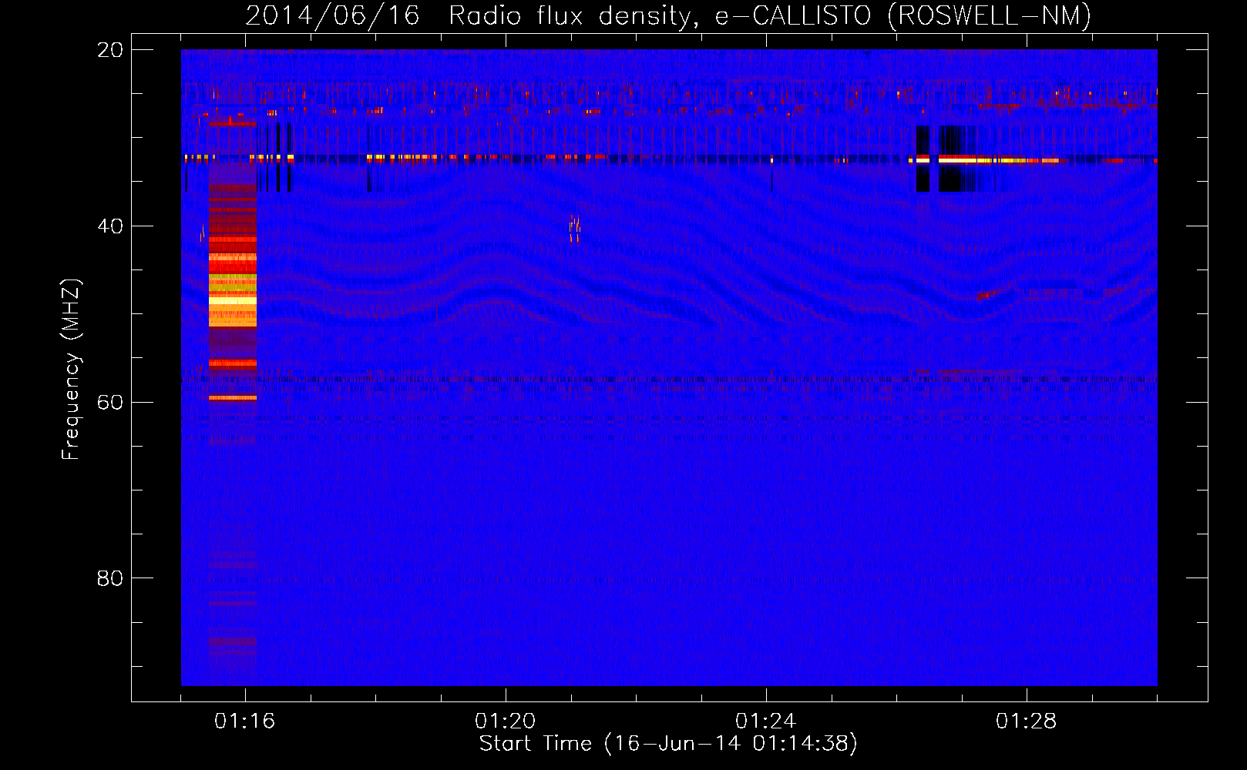Click the plot title "2014/06/16 Radio flux density, e-CALLISTO (ROSWELL-NM)"
Image resolution: width=1247 pixels, height=770 pixels.
click(668, 15)
